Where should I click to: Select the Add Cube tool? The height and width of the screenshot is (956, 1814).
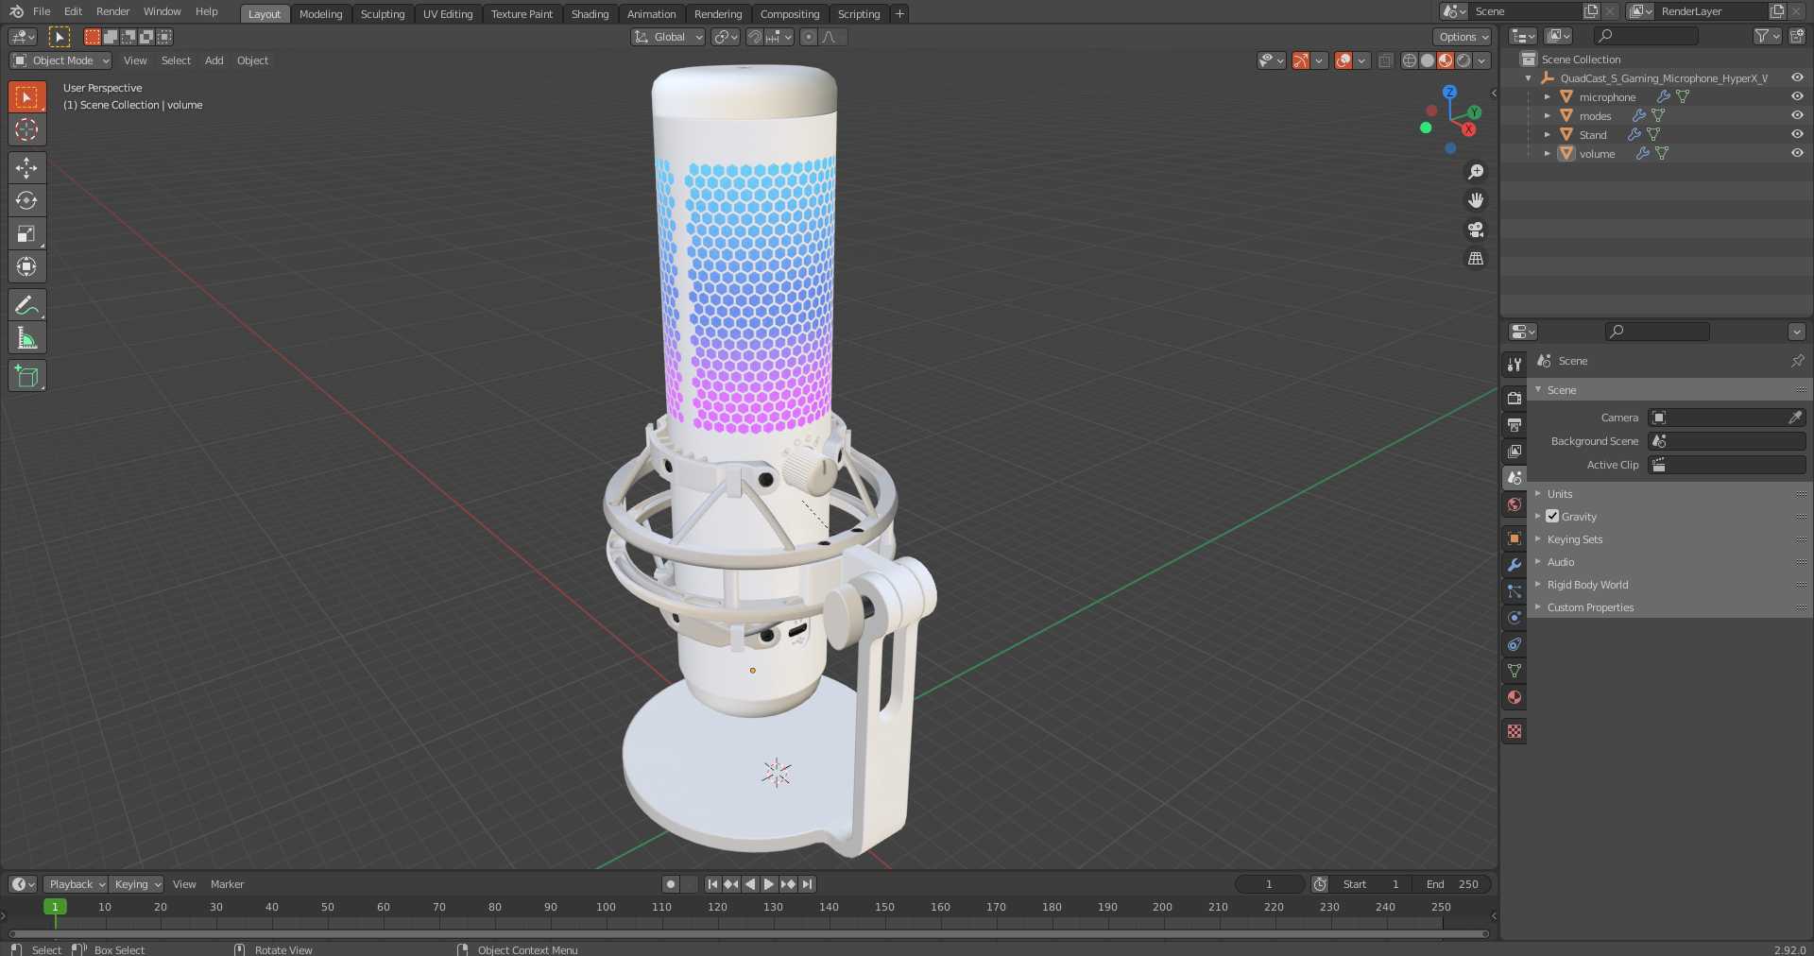pyautogui.click(x=26, y=376)
